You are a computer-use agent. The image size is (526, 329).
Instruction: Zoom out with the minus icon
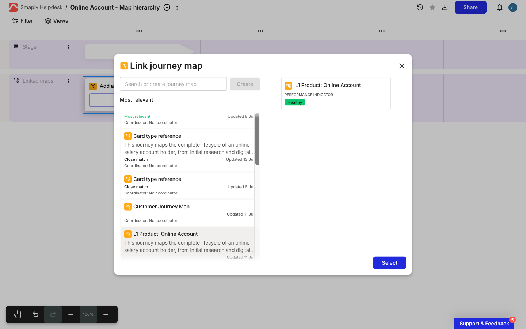(x=71, y=314)
